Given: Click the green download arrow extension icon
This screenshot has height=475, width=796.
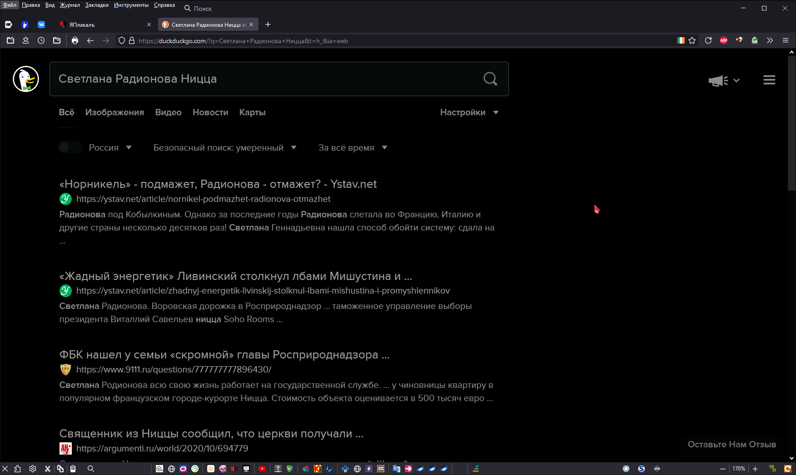Looking at the screenshot, I should pos(755,40).
